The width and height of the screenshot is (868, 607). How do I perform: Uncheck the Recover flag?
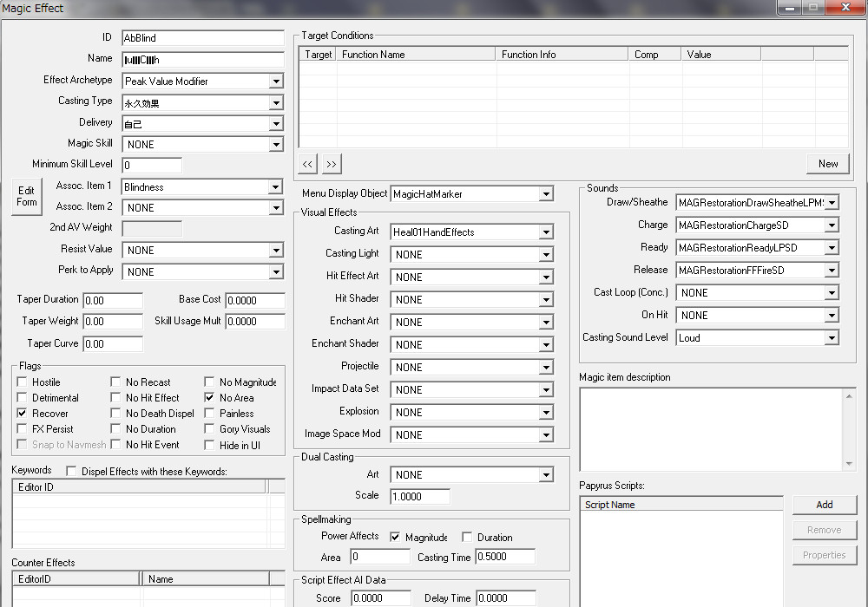pyautogui.click(x=23, y=413)
